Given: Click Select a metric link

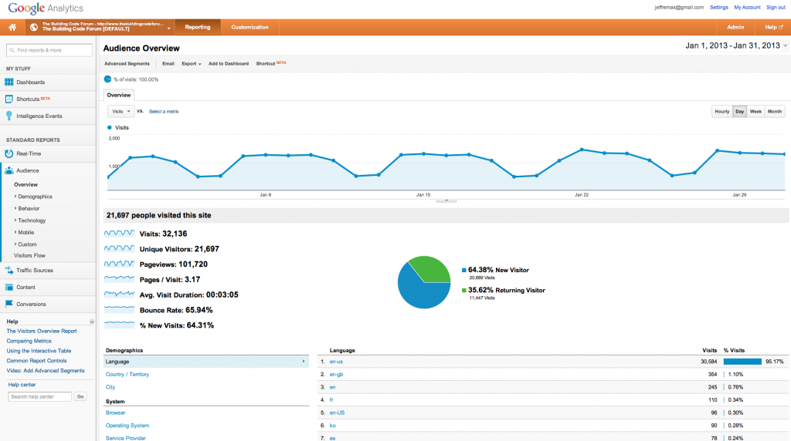Looking at the screenshot, I should pyautogui.click(x=164, y=112).
